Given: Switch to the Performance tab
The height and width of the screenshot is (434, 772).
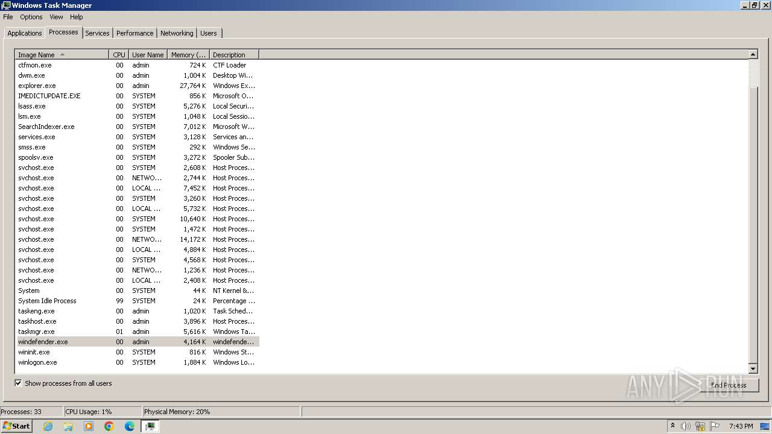Looking at the screenshot, I should [134, 33].
